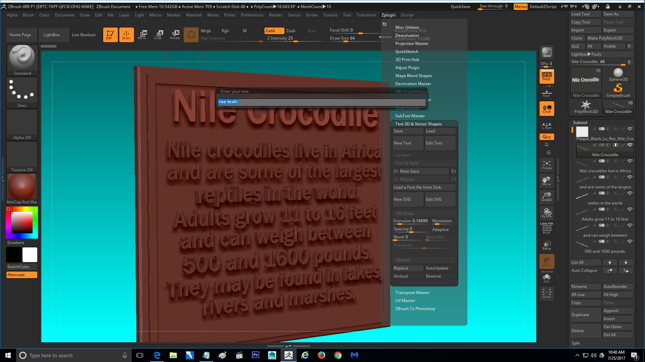Toggle the XYZ rotation button
Viewport: 645px width, 362px height.
(x=547, y=137)
